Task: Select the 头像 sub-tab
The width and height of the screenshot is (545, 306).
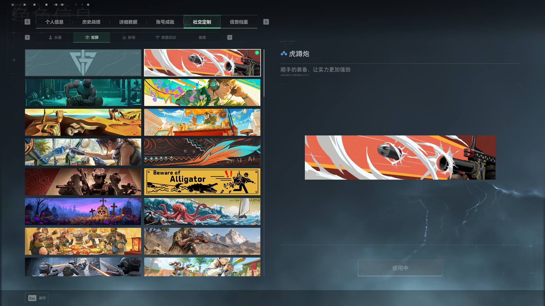Action: (55, 37)
